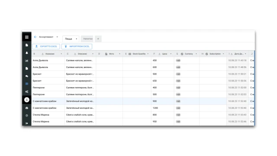The width and height of the screenshot is (277, 156).
Task: Select Стелла Марина name in the 950 row
Action: point(41,122)
